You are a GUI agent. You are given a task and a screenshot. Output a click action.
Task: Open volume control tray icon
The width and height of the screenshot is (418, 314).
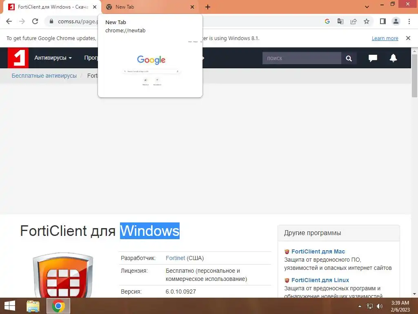click(x=380, y=306)
